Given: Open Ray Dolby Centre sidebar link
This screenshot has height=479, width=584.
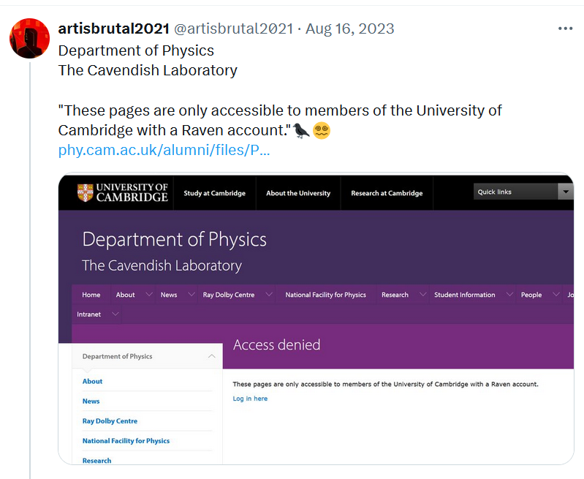Looking at the screenshot, I should point(110,420).
